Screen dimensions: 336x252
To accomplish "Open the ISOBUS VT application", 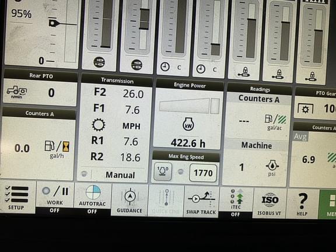I will (269, 203).
